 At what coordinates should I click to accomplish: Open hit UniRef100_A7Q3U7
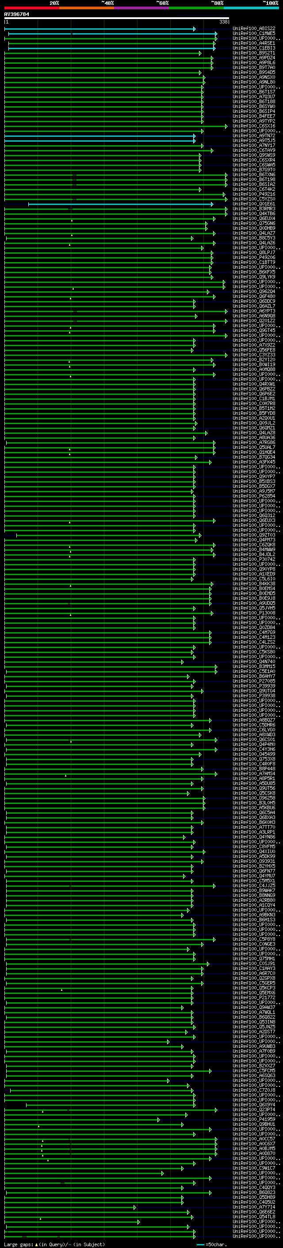click(x=254, y=97)
